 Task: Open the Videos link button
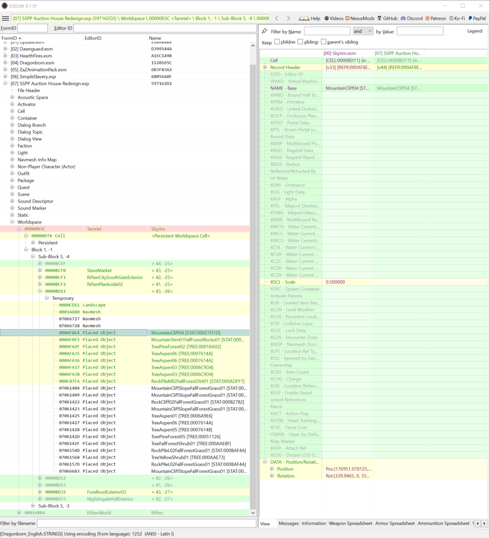point(334,18)
